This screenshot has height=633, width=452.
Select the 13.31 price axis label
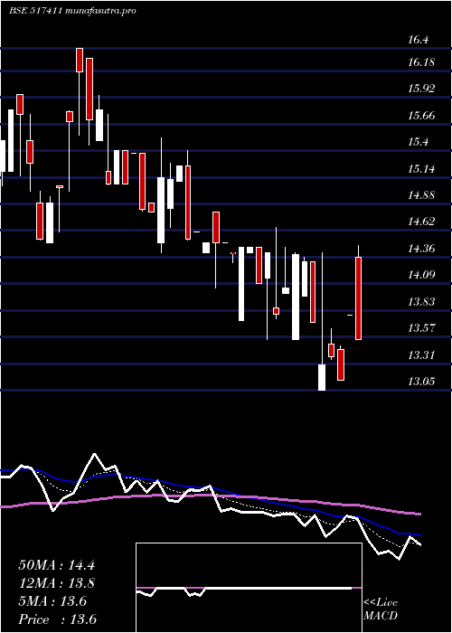tap(421, 355)
